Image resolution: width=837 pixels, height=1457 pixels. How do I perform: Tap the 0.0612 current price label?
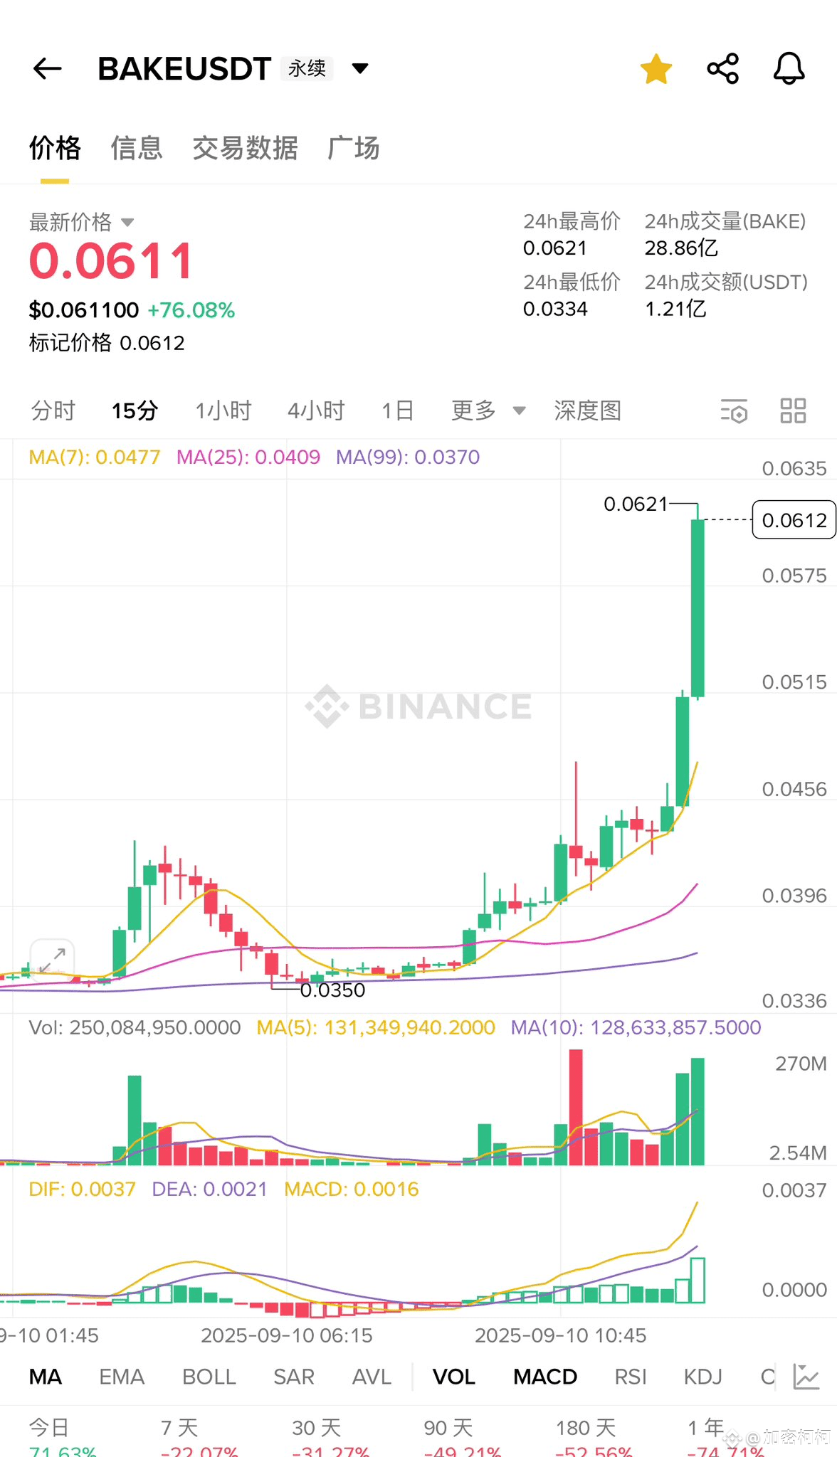[794, 520]
